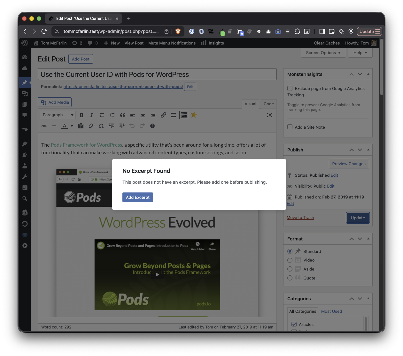Enable distraction-free fullscreen writing mode

coord(270,115)
